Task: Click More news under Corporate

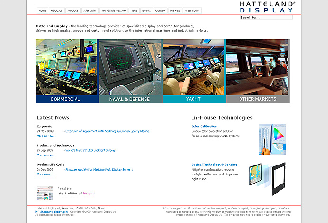Action: point(45,136)
